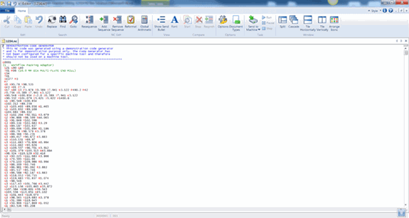Click the Run task button
The height and width of the screenshot is (218, 409).
coord(267,17)
